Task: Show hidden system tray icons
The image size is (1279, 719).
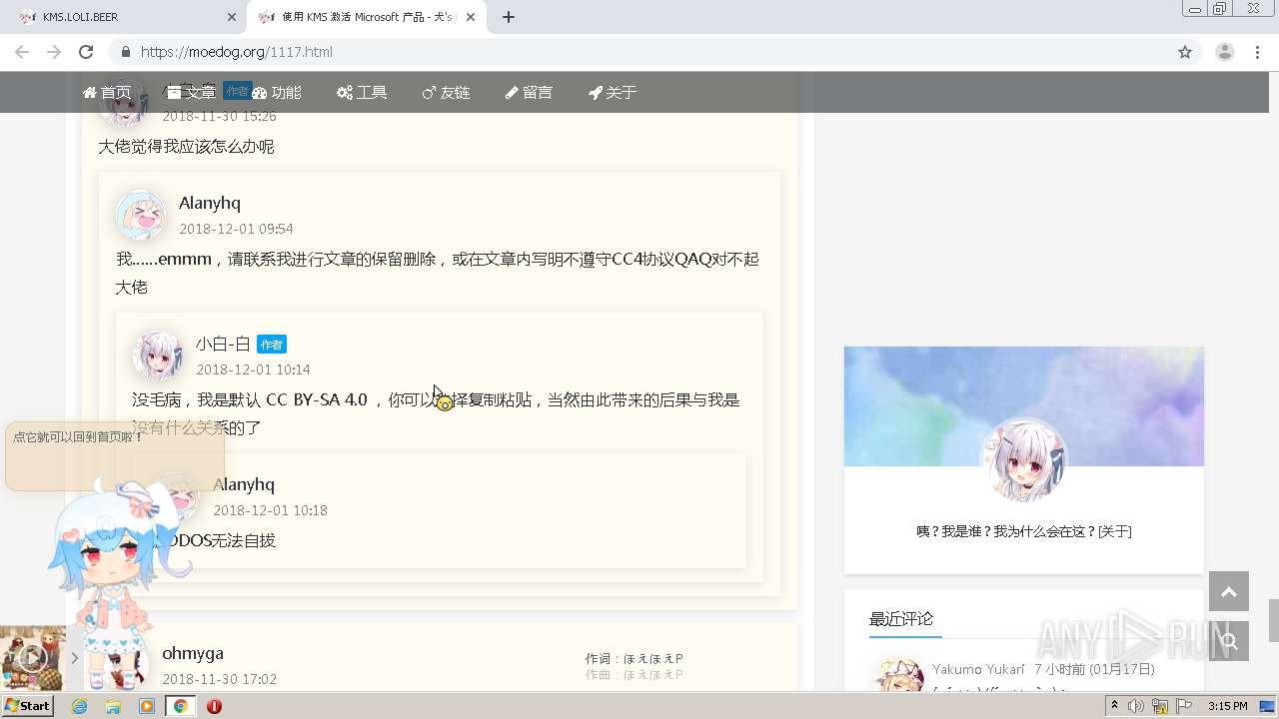Action: [x=1115, y=706]
